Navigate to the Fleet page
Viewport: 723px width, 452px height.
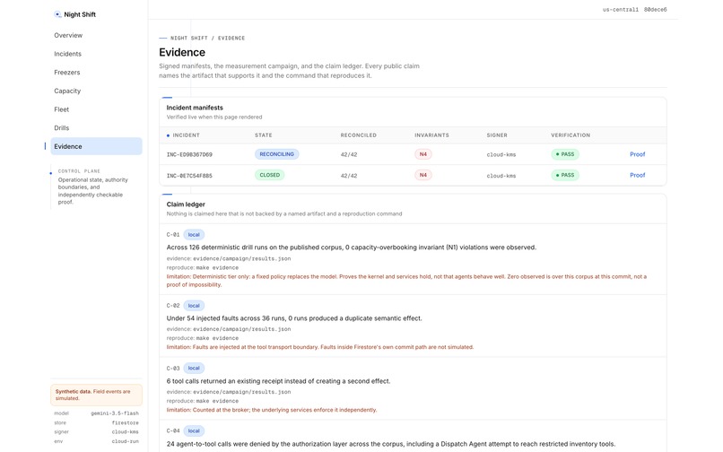coord(61,109)
